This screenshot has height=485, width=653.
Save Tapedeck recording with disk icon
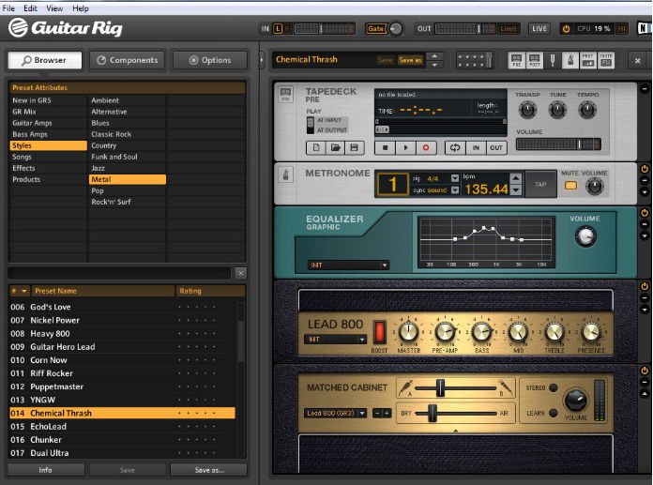pyautogui.click(x=354, y=148)
